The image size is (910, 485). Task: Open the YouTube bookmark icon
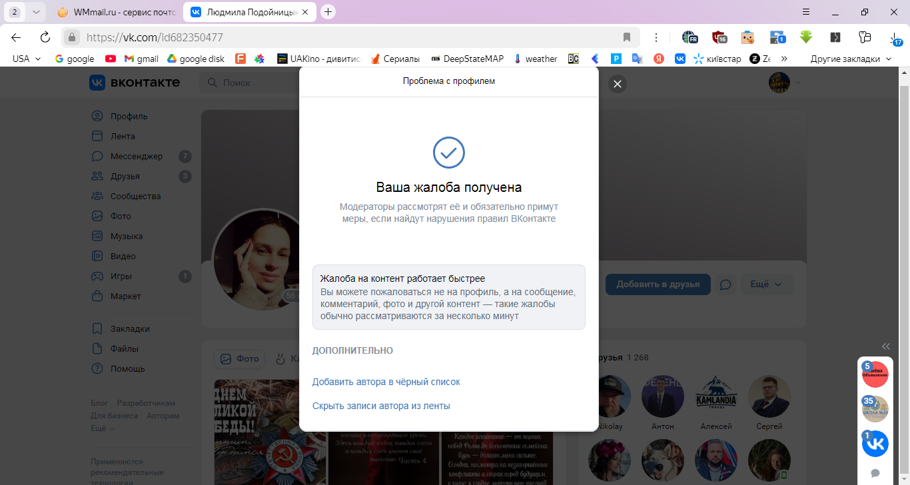(x=111, y=59)
